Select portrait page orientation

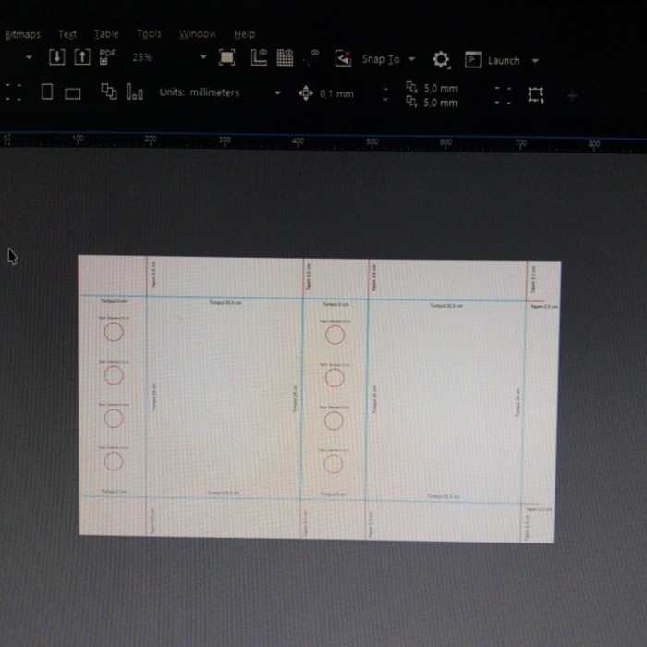click(47, 92)
